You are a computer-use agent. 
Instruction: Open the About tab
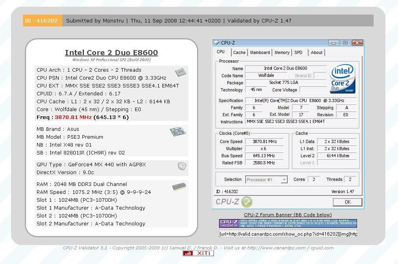[x=316, y=52]
